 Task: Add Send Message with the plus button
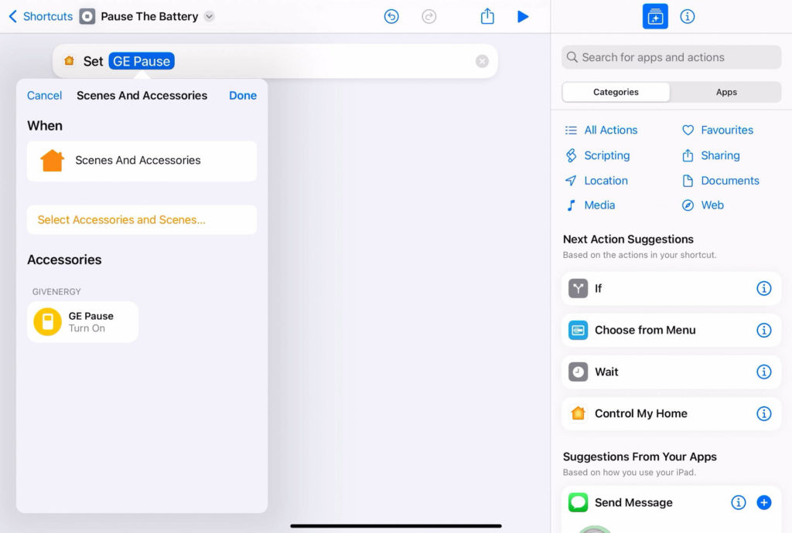(x=763, y=503)
